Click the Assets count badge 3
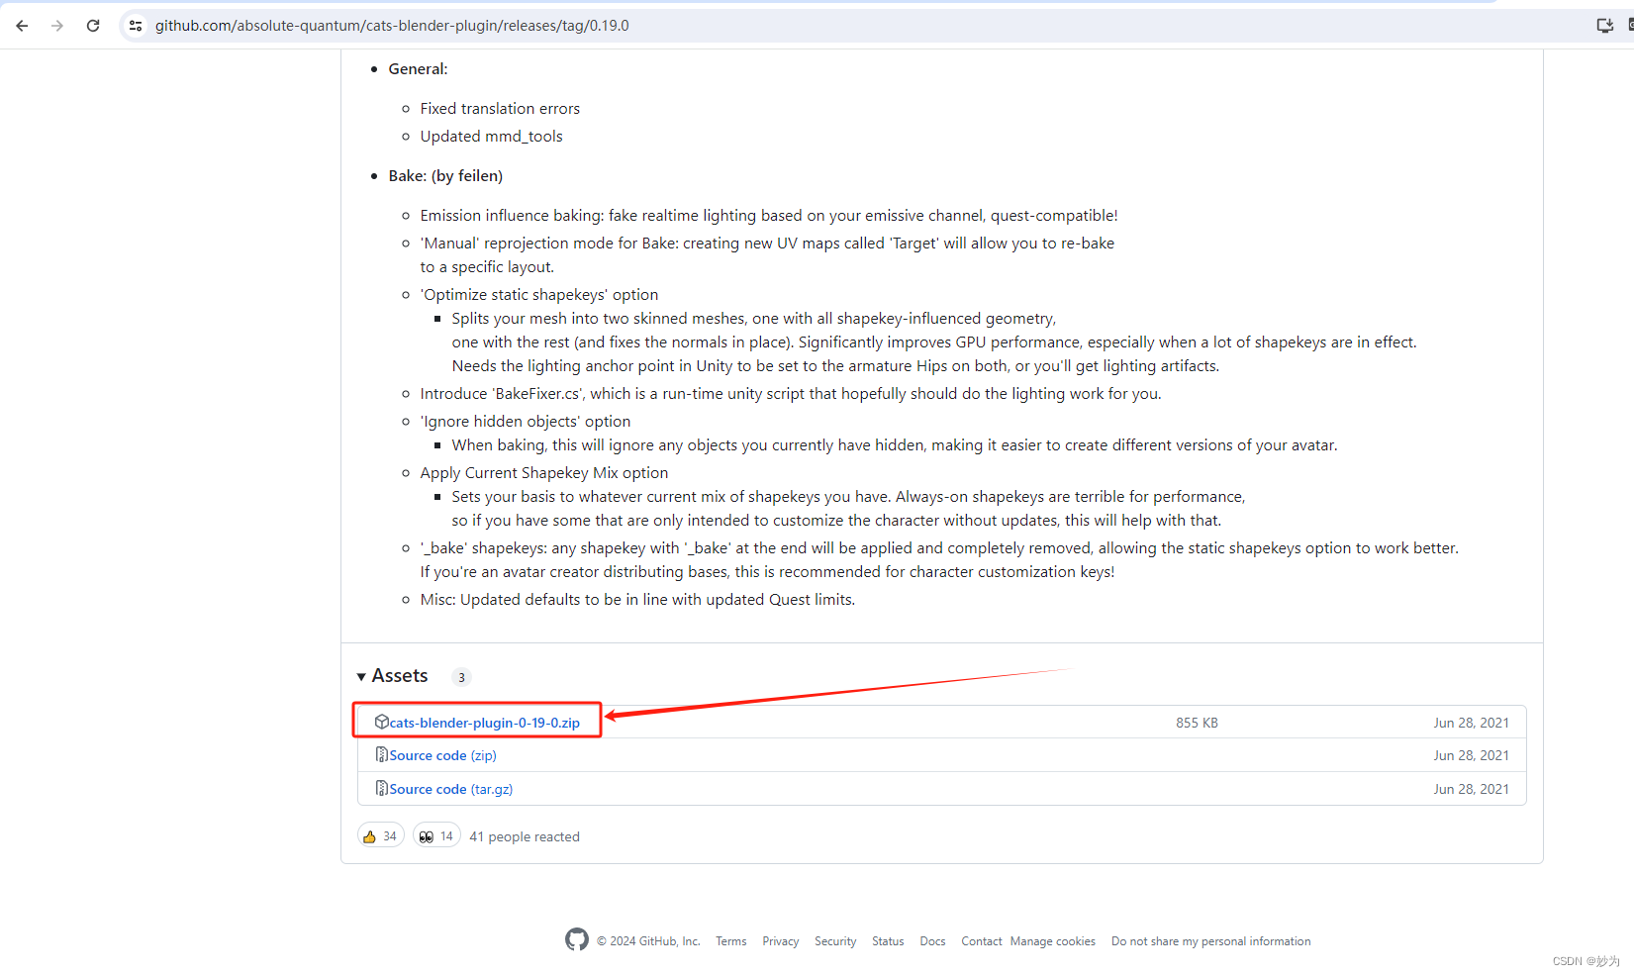1634x976 pixels. (461, 677)
